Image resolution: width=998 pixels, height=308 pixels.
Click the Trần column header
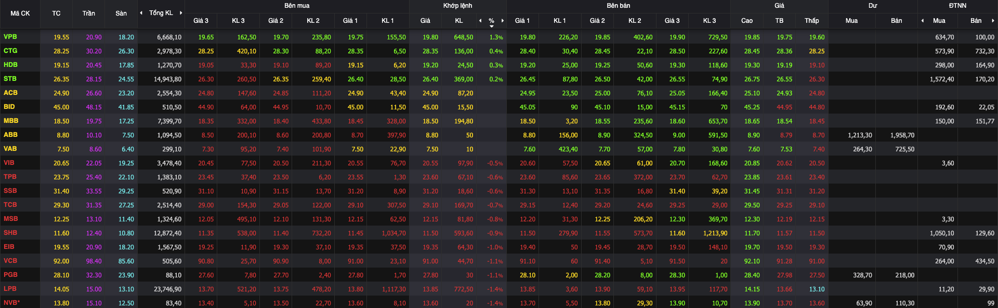(88, 13)
